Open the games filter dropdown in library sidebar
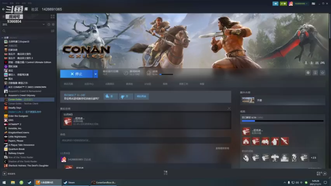This screenshot has height=186, width=331. (24, 24)
